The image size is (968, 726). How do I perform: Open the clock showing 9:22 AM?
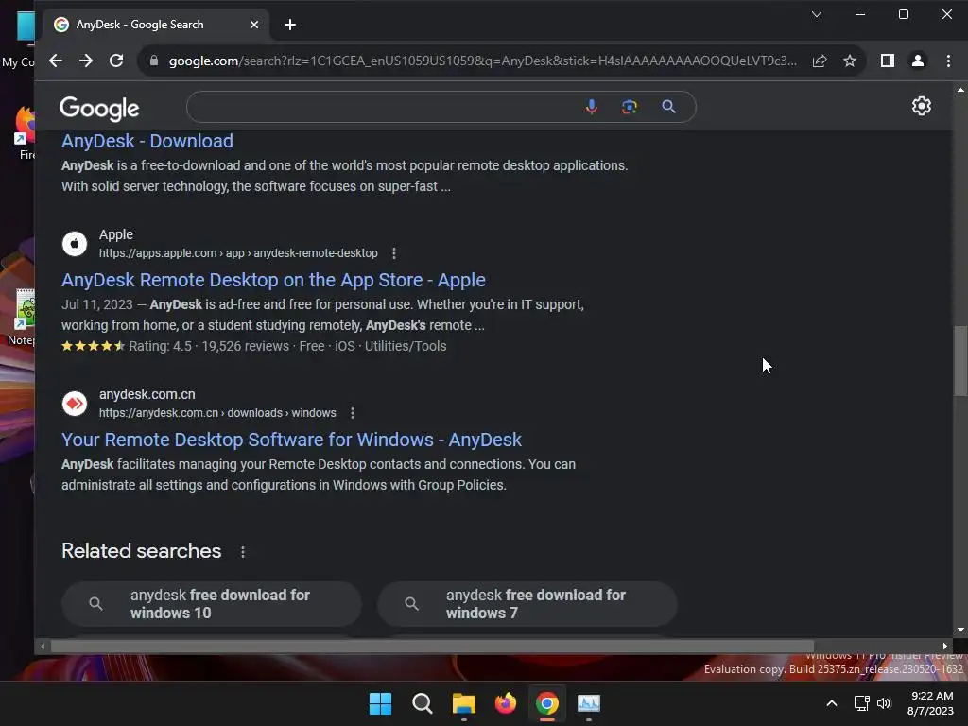[x=930, y=703]
